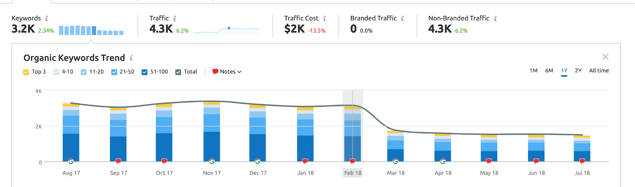Toggle the 11-20 positions checkbox

pos(84,72)
